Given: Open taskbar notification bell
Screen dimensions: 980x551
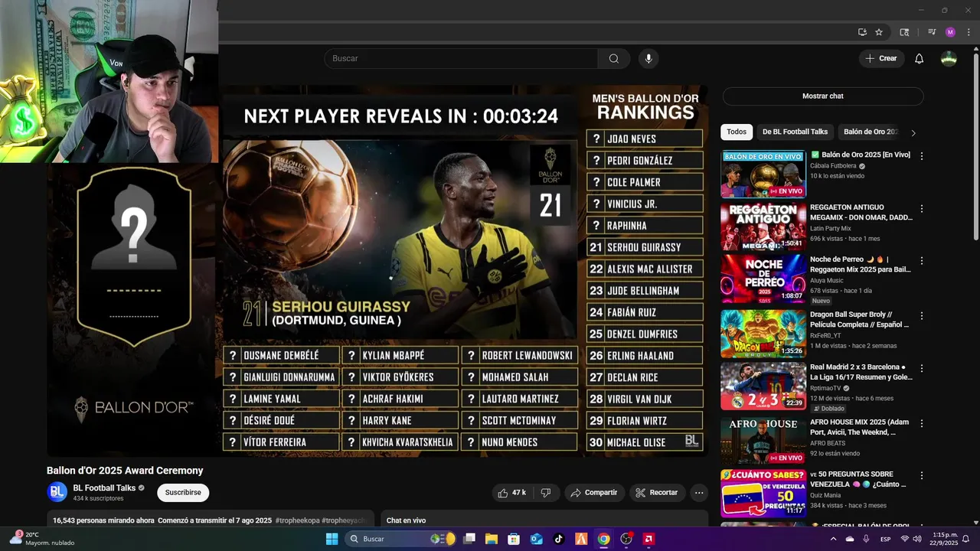Looking at the screenshot, I should click(x=966, y=539).
